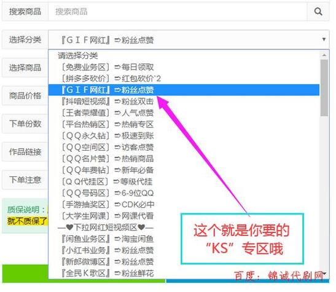The width and height of the screenshot is (336, 292).
Task: Click 下拉网红短视频区 separator entry
Action: [184, 227]
